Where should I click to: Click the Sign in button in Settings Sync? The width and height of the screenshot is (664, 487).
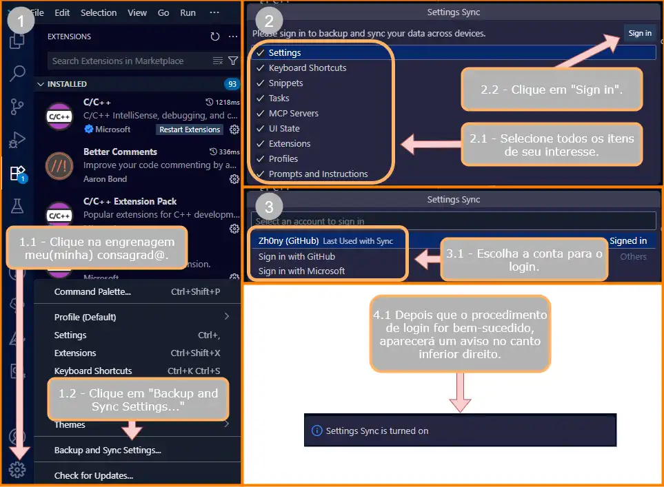pyautogui.click(x=640, y=33)
